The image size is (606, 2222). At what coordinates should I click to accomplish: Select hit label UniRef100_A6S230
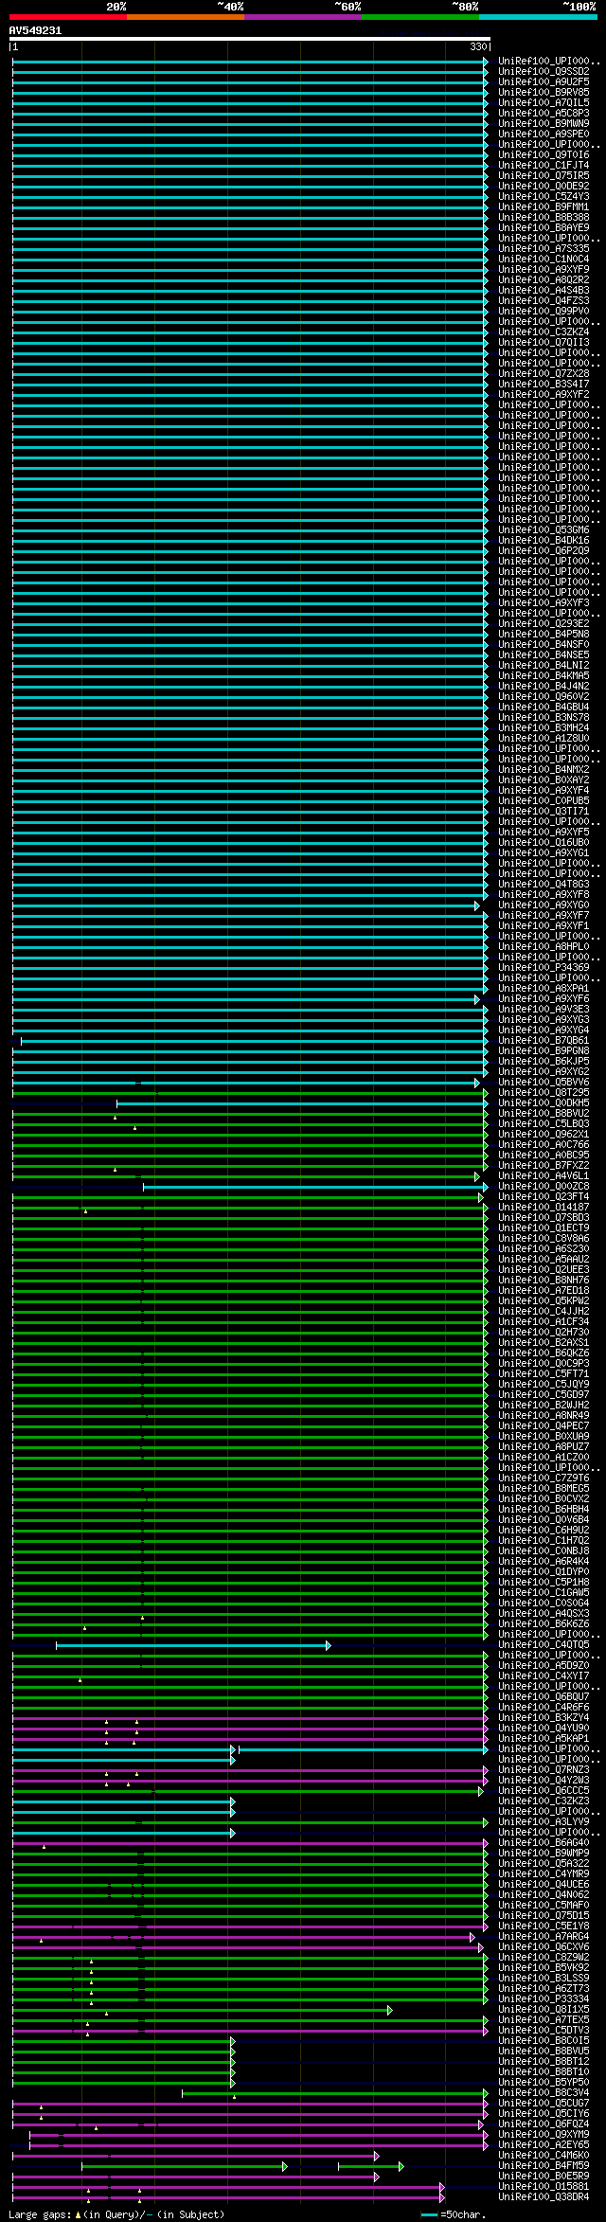click(544, 1248)
